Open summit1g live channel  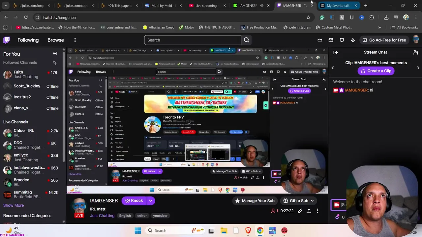(32, 195)
